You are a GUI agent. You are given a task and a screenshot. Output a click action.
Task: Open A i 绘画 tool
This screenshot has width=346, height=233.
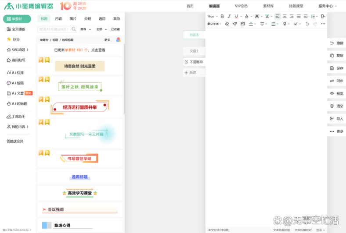[15, 83]
